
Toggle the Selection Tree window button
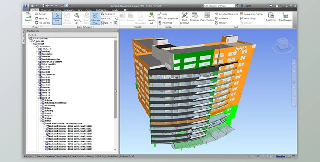[95, 18]
